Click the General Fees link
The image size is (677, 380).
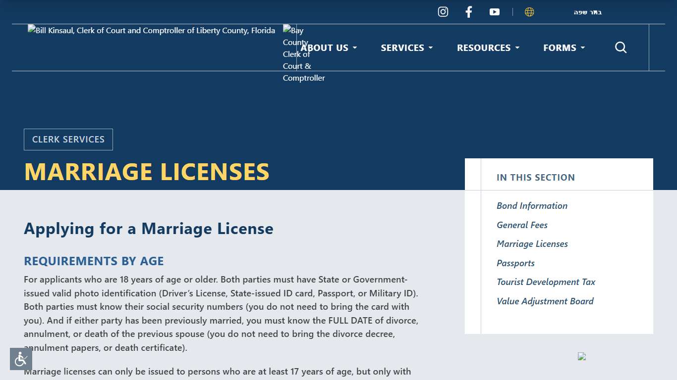coord(522,225)
